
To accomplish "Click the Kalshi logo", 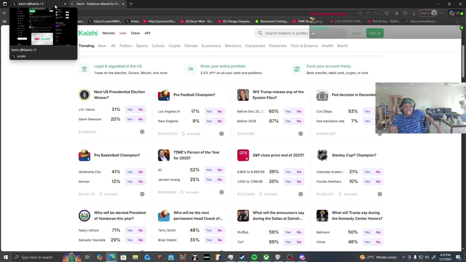I will click(88, 33).
